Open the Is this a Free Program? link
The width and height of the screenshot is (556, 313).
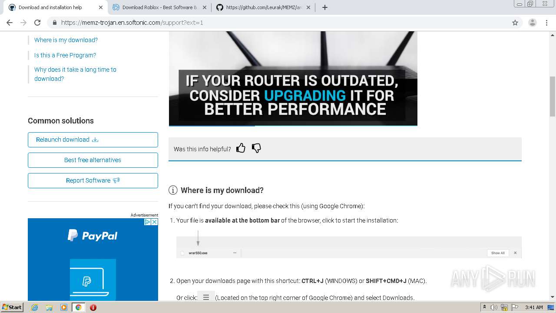pos(65,55)
